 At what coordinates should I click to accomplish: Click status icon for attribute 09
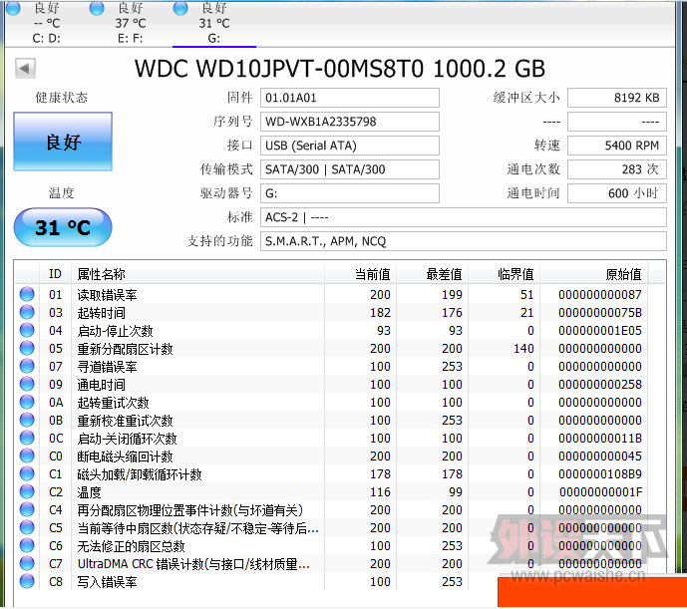(x=27, y=384)
